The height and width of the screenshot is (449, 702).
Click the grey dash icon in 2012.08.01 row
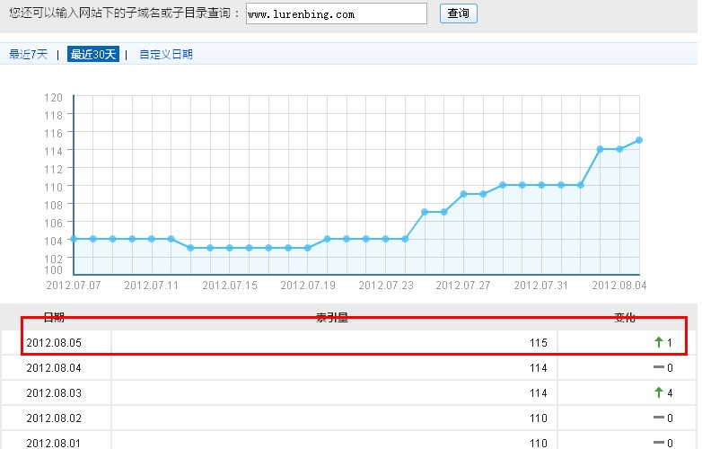tap(659, 443)
